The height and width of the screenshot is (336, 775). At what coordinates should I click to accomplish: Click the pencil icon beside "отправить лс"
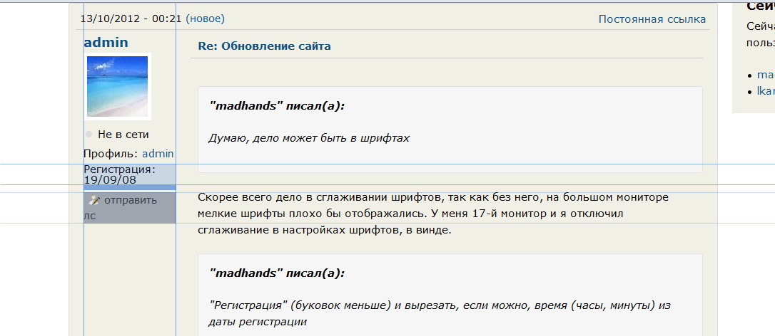[x=93, y=200]
